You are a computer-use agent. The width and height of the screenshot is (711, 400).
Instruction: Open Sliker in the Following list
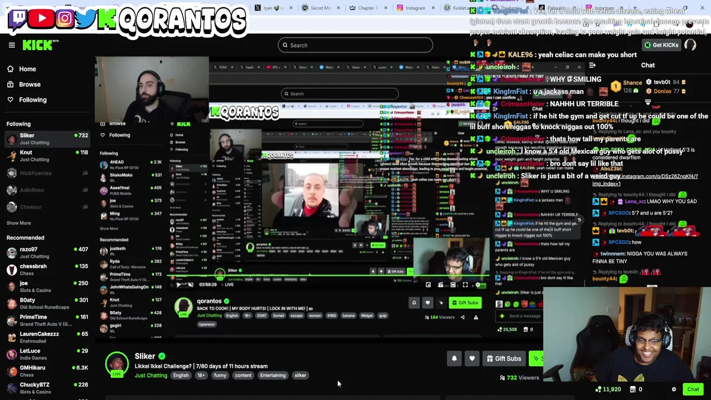coord(47,139)
